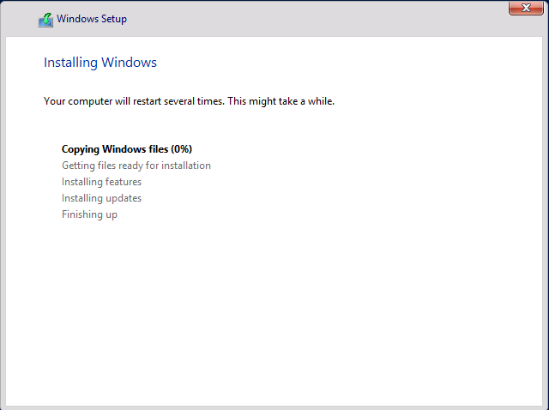Click the restart notice sentence
The image size is (549, 410).
189,101
